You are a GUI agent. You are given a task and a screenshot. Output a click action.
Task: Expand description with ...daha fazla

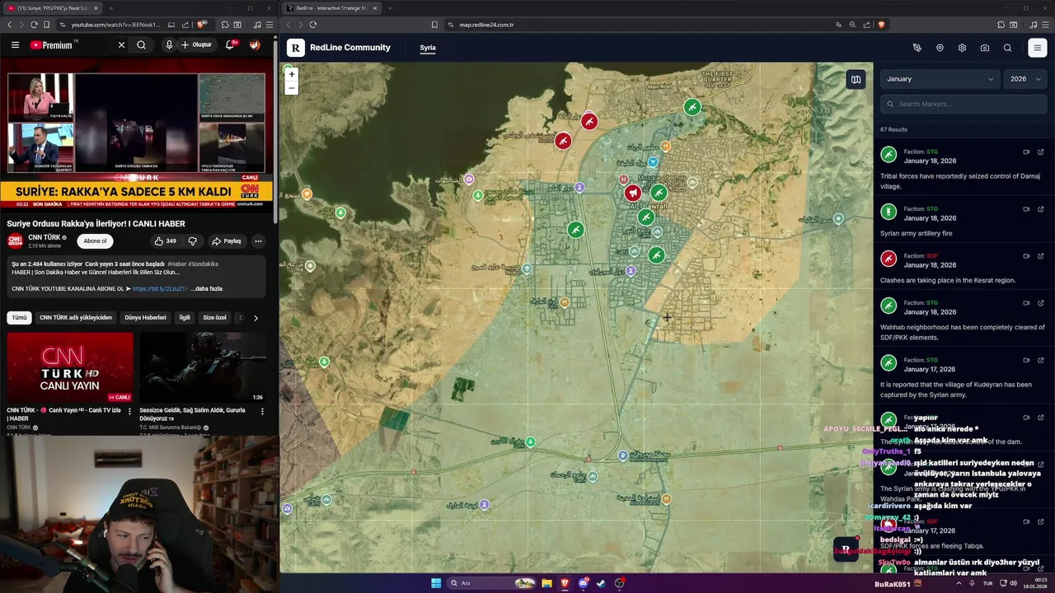(x=207, y=289)
